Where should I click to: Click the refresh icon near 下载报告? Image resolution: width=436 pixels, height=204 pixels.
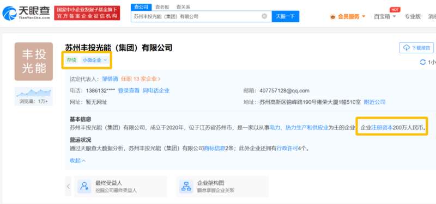(423, 62)
